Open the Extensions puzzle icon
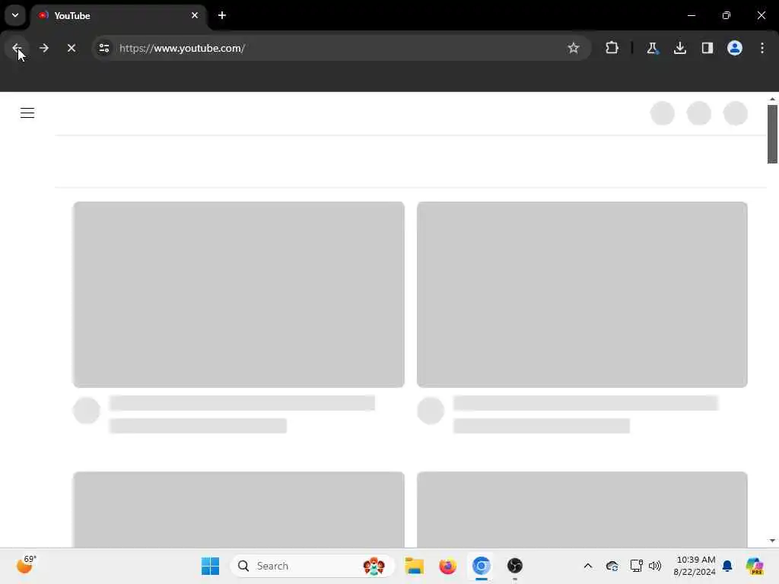Screen dimensions: 779x584 point(612,48)
